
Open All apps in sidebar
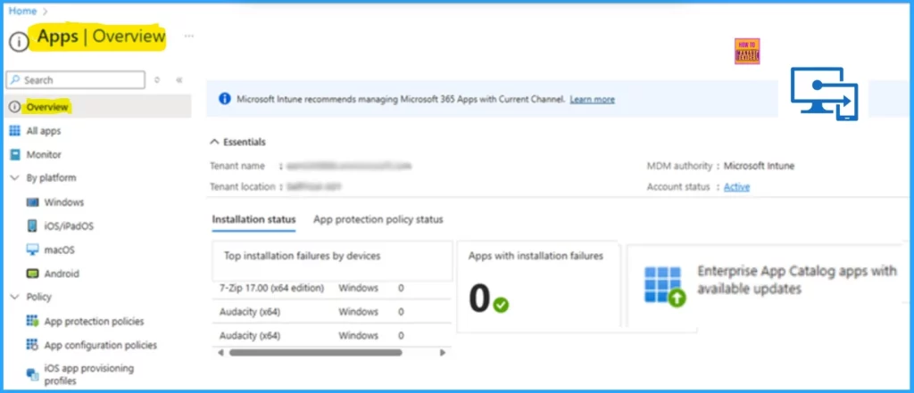pyautogui.click(x=44, y=131)
